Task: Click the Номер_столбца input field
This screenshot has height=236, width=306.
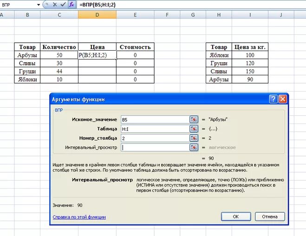Action: pyautogui.click(x=155, y=138)
